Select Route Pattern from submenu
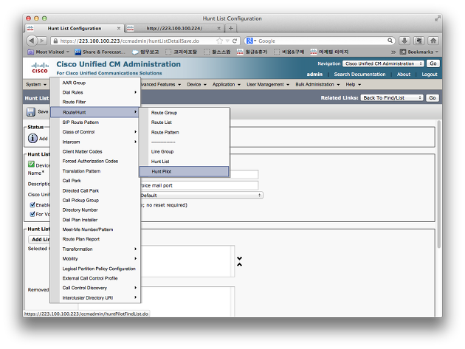Viewport: 465px width, 349px height. (x=184, y=132)
